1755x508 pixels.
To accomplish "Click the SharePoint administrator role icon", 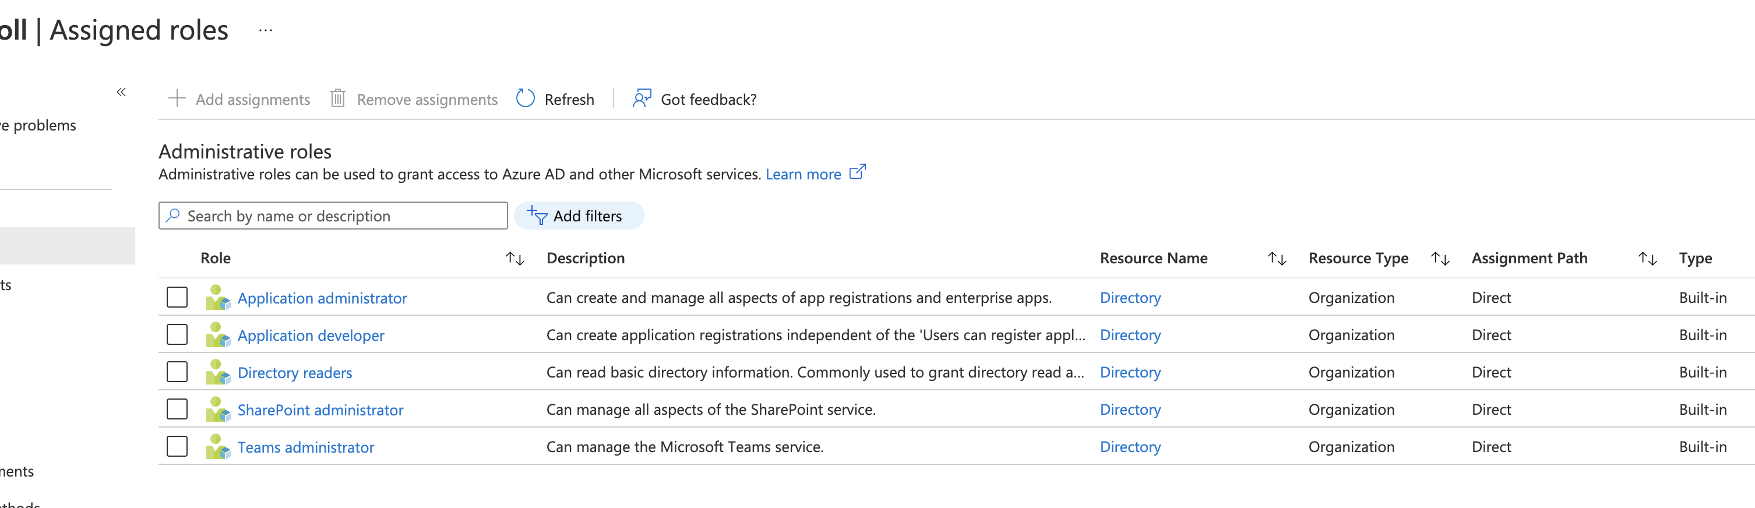I will (217, 410).
